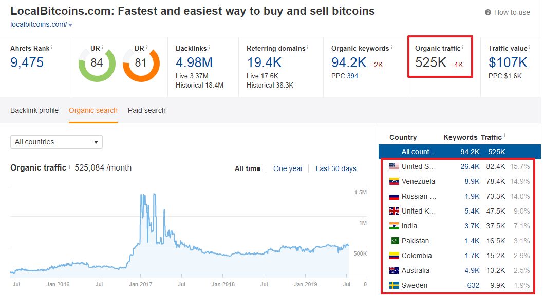The width and height of the screenshot is (544, 296).
Task: Click the Ahrefs Rank info icon
Action: click(52, 47)
